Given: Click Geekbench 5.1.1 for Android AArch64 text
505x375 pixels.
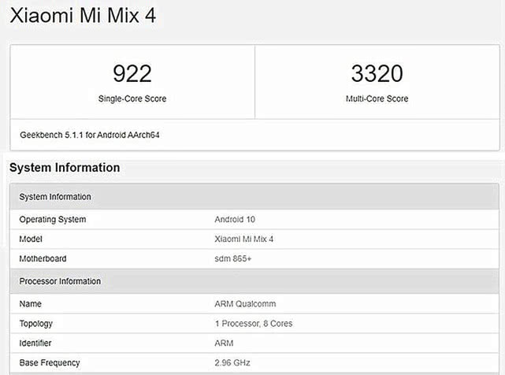Looking at the screenshot, I should 90,135.
